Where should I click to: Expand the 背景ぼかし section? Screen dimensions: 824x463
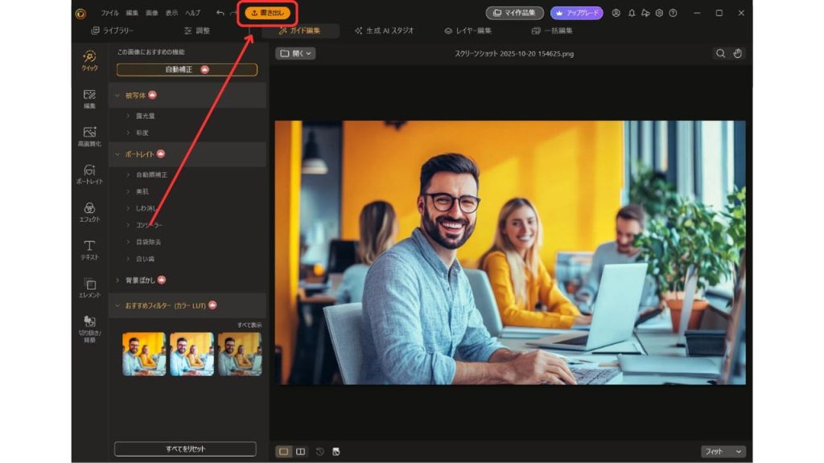[117, 280]
